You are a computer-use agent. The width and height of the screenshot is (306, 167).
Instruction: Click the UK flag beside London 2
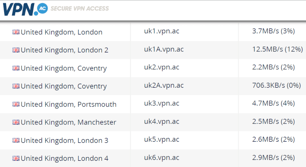pos(16,50)
